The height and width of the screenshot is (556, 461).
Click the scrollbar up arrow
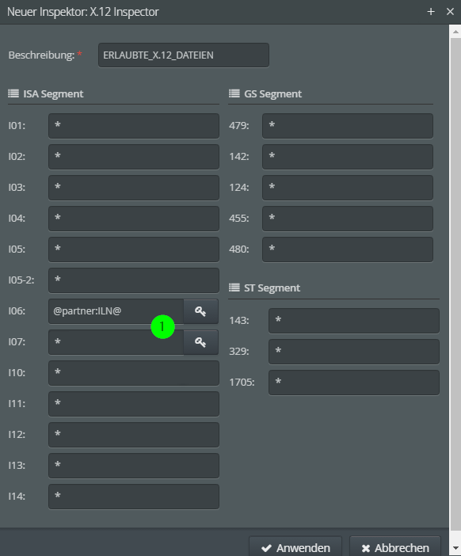(x=455, y=32)
